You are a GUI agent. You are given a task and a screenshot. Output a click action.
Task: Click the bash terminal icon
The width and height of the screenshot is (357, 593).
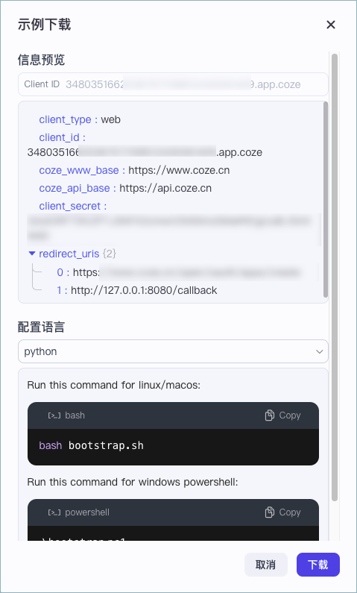54,415
